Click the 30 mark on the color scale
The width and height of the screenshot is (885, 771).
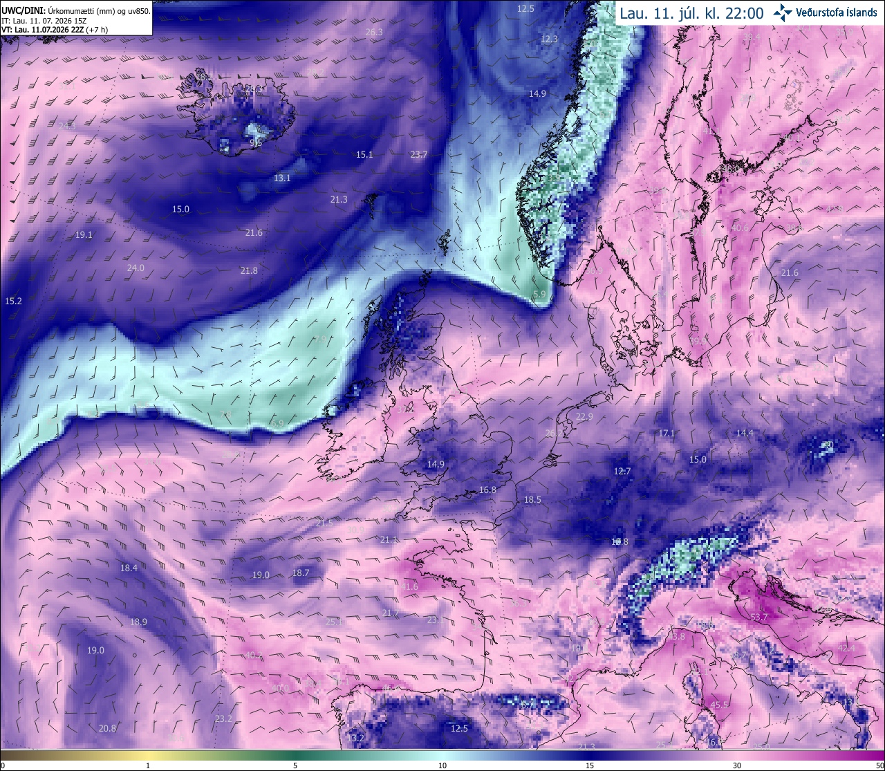737,765
